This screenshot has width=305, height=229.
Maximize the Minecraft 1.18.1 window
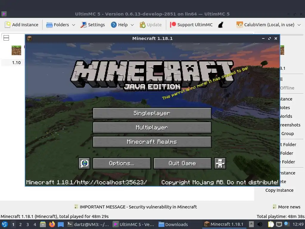click(269, 38)
